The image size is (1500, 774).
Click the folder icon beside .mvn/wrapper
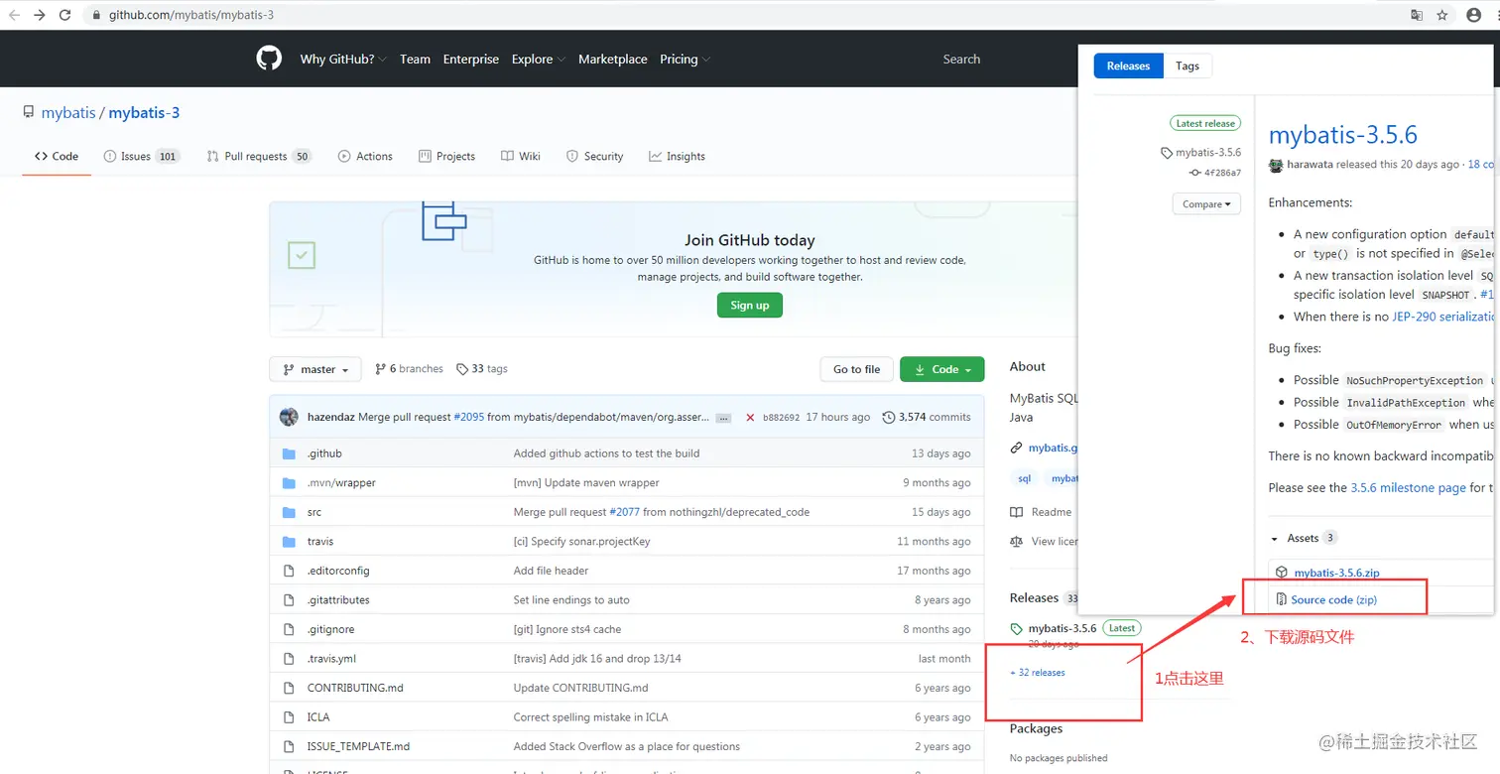tap(289, 483)
